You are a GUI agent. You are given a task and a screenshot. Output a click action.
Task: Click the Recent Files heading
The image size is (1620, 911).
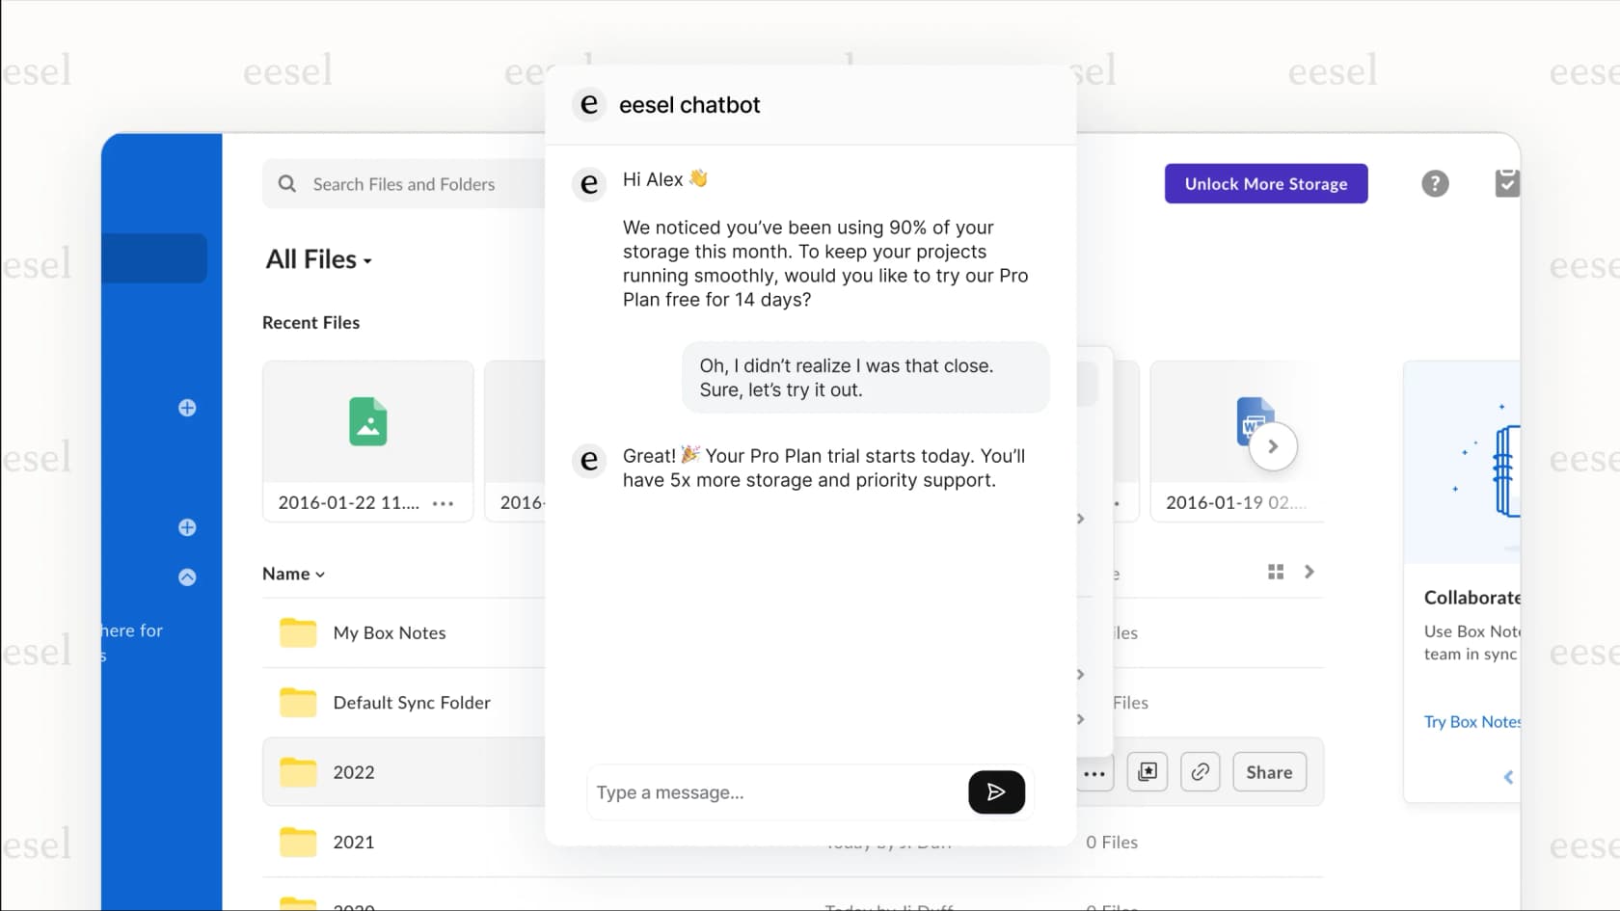[x=310, y=322]
